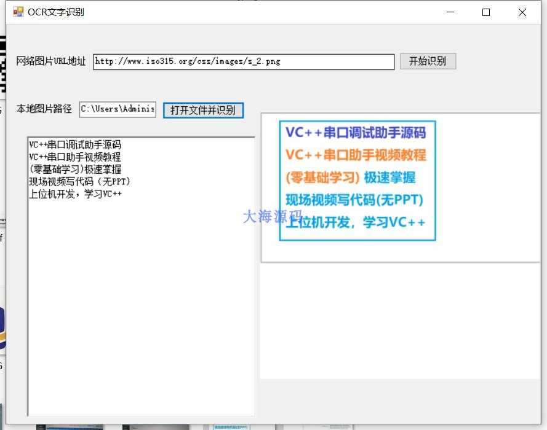547x430 pixels.
Task: Click the OCR app icon in title bar
Action: tap(18, 12)
